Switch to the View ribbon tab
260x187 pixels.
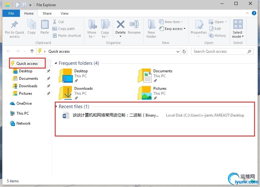pyautogui.click(x=64, y=13)
